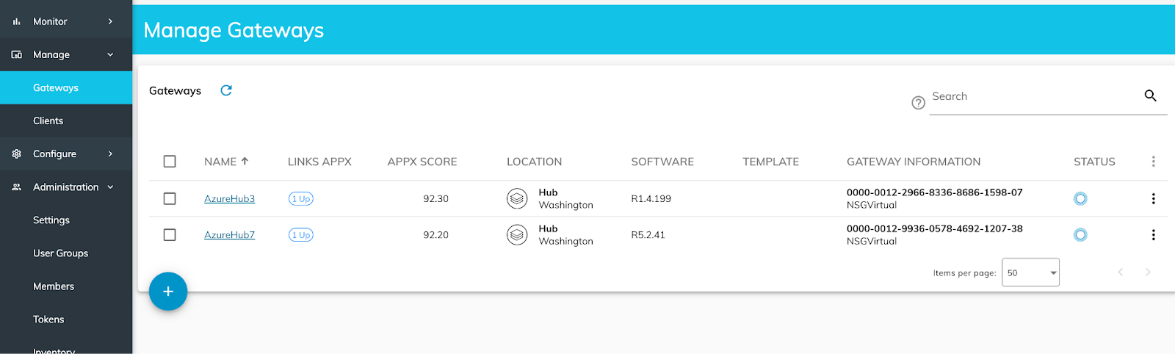Click the Monitor bar-chart icon
Image resolution: width=1175 pixels, height=354 pixels.
(x=16, y=21)
